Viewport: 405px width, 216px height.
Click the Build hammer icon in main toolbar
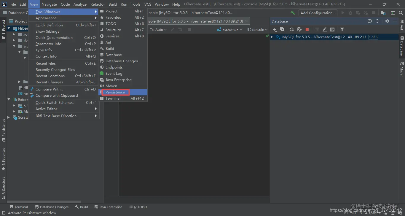tap(293, 13)
